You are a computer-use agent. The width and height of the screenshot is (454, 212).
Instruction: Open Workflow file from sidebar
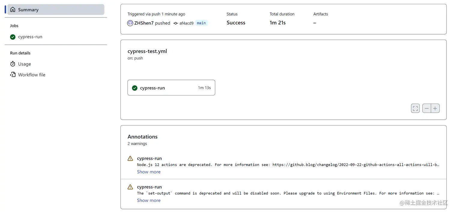coord(32,75)
